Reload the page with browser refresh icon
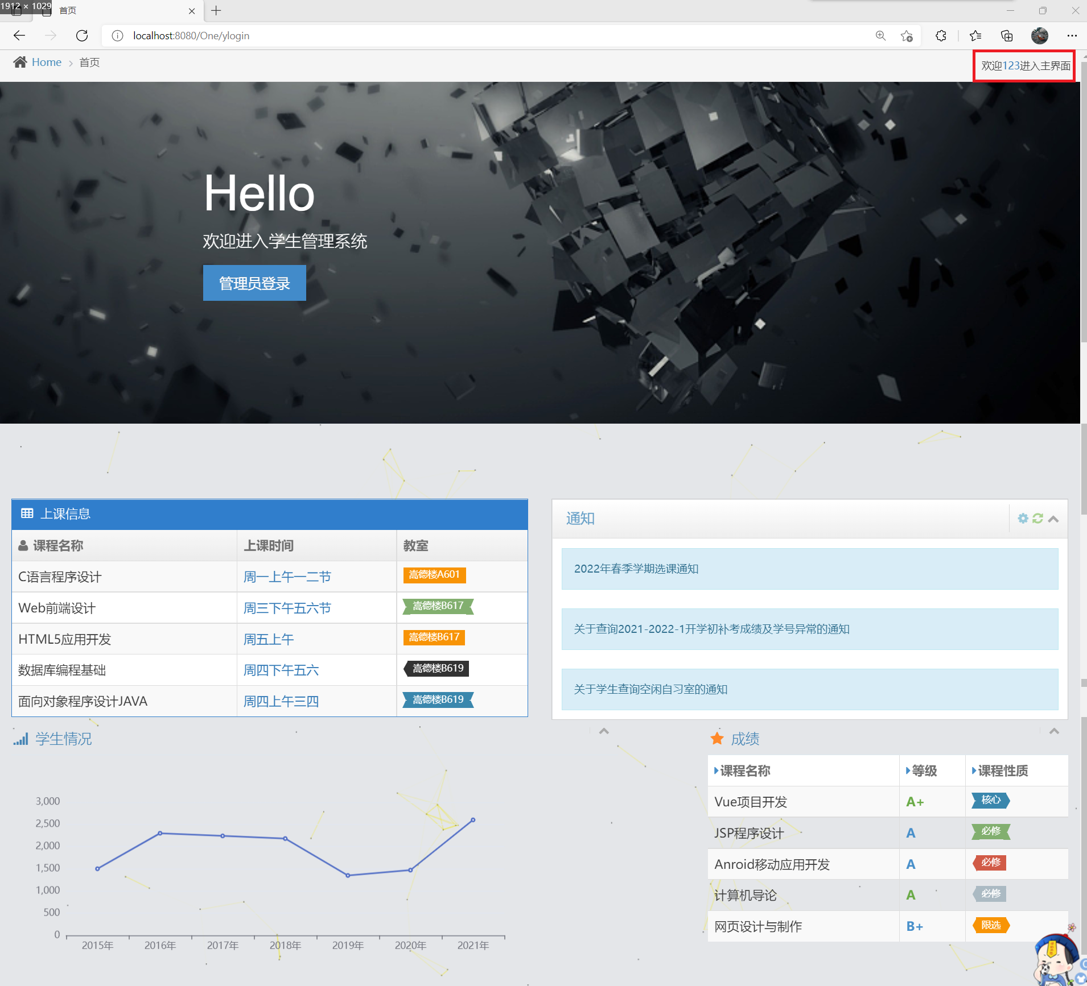The image size is (1087, 986). coord(81,35)
